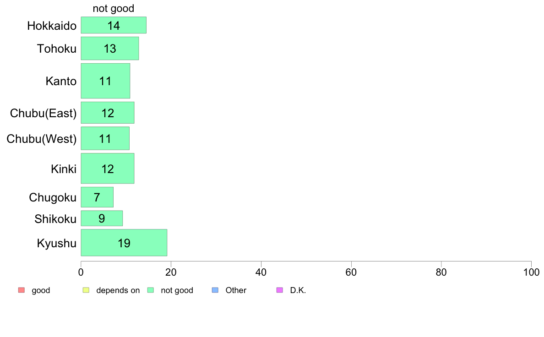The height and width of the screenshot is (337, 544).
Task: Click the Shikoku bar showing 9
Action: point(102,218)
